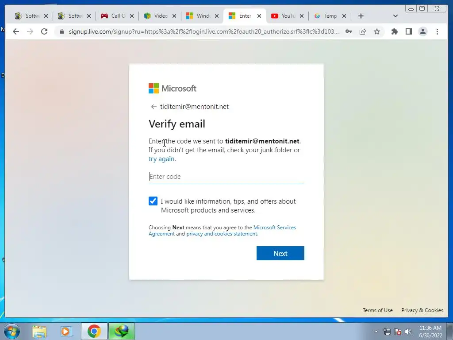Open Windows Explorer from the taskbar
The width and height of the screenshot is (453, 340).
coord(39,331)
